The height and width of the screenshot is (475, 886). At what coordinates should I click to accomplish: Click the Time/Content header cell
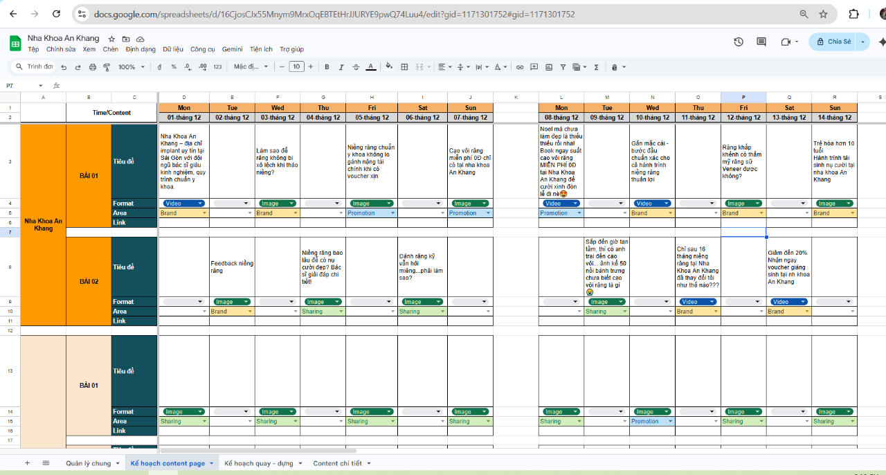(x=112, y=112)
